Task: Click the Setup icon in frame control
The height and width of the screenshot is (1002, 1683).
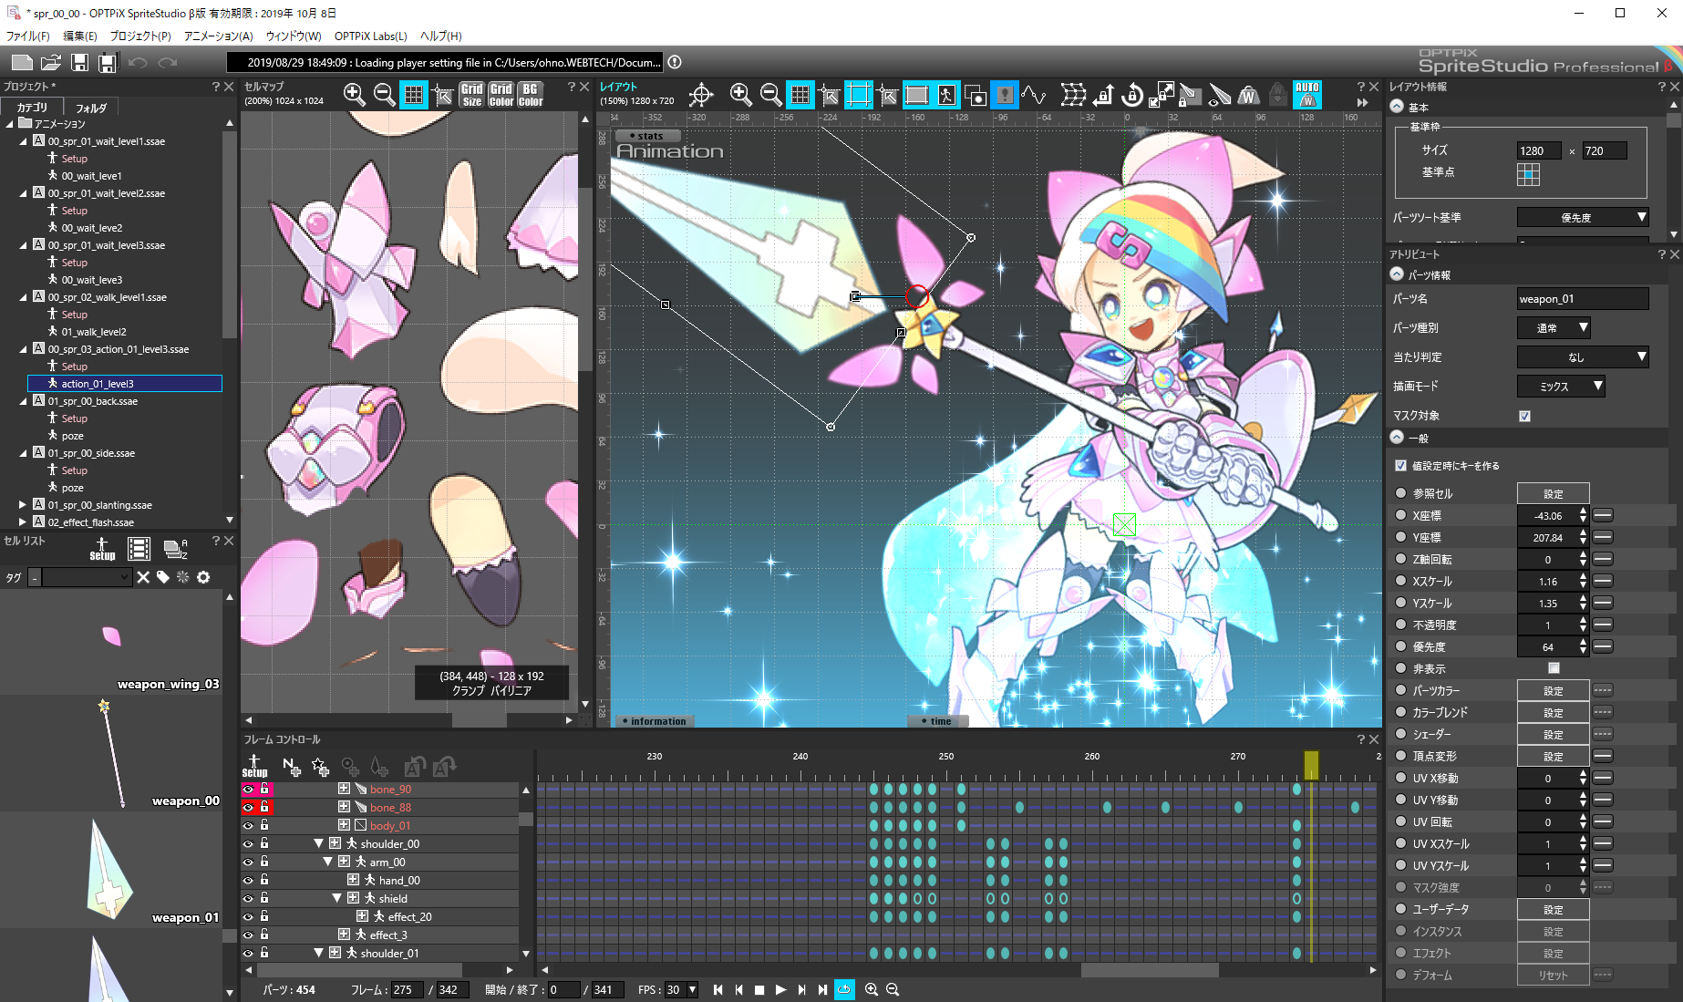Action: 254,766
